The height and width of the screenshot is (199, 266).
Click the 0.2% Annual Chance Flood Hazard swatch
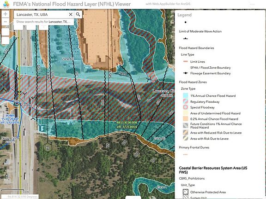pos(186,119)
